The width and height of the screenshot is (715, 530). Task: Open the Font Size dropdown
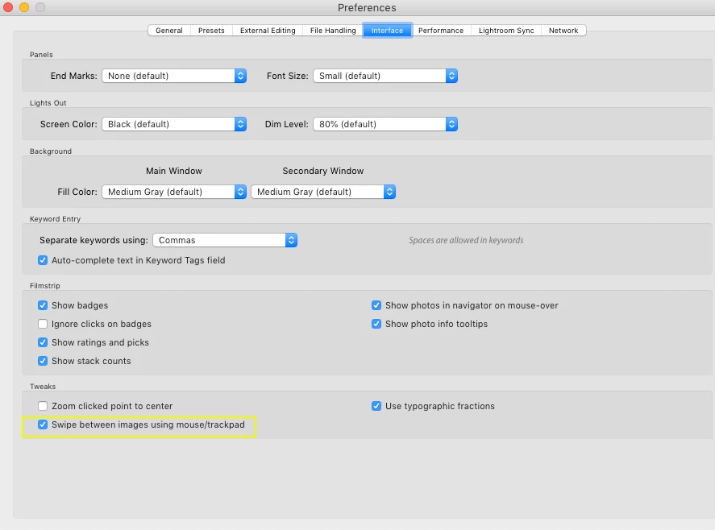click(x=385, y=76)
